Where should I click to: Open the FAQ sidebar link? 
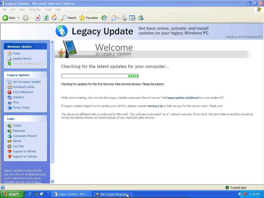16,102
